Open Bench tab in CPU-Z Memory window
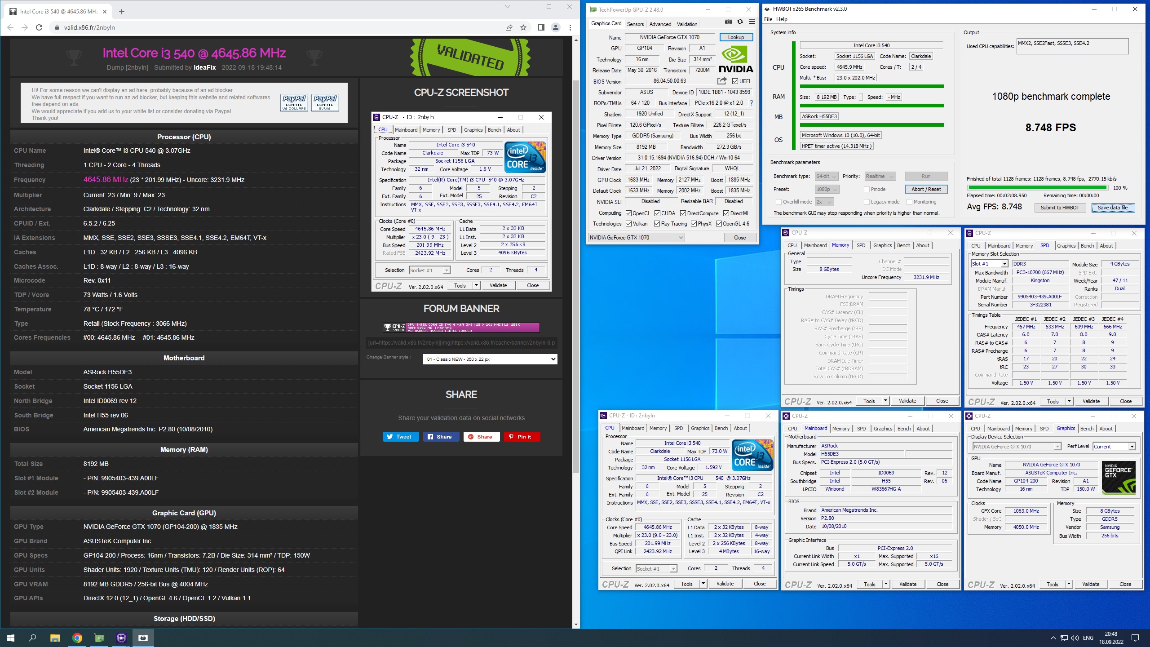This screenshot has height=647, width=1150. [x=903, y=245]
